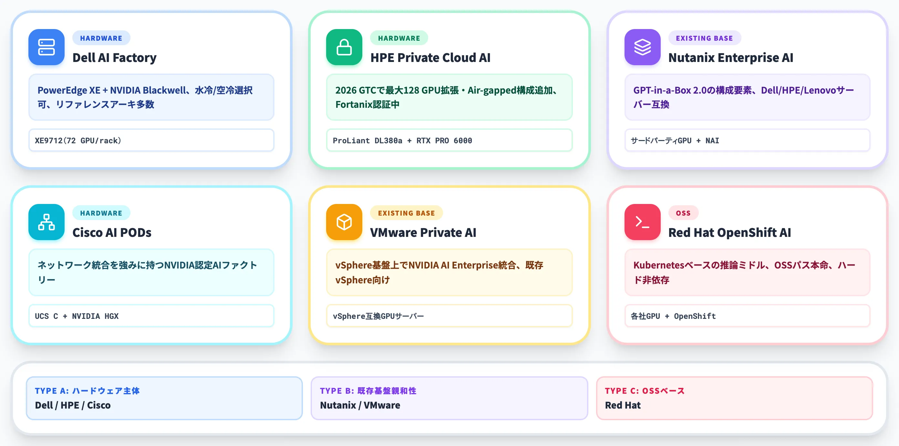Click the green lock icon for HPE Private Cloud AI

344,47
